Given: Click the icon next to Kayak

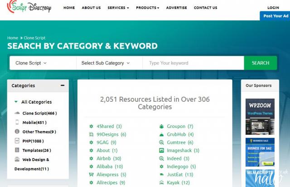Looking at the screenshot, I should pyautogui.click(x=161, y=183).
